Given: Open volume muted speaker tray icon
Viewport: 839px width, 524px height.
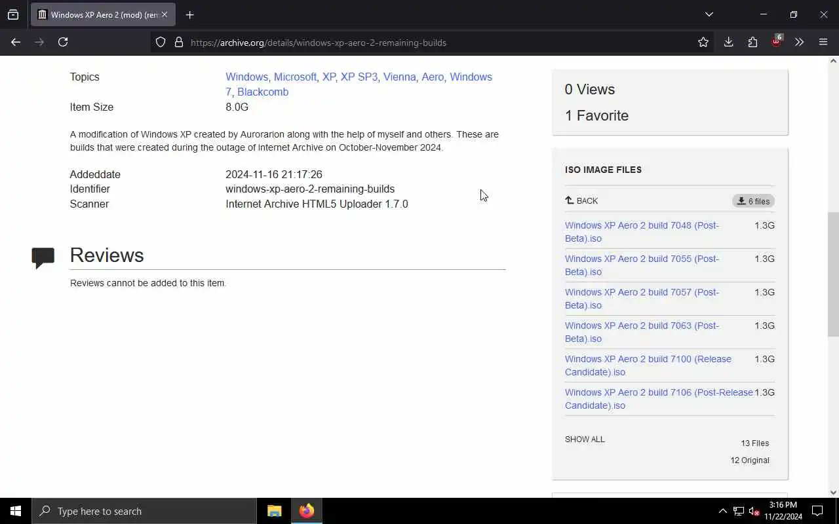Looking at the screenshot, I should point(754,511).
